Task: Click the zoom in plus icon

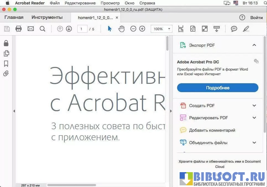Action: (x=142, y=29)
